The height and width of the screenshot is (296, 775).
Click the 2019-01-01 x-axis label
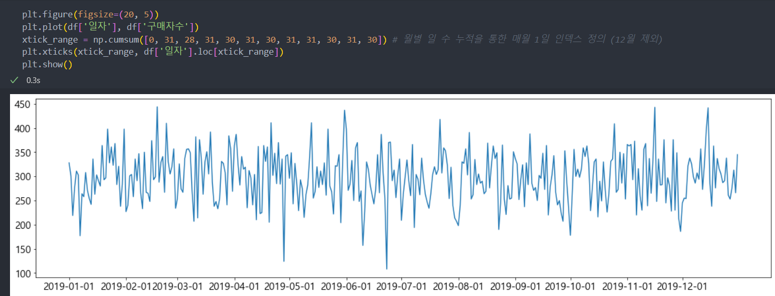[x=69, y=286]
